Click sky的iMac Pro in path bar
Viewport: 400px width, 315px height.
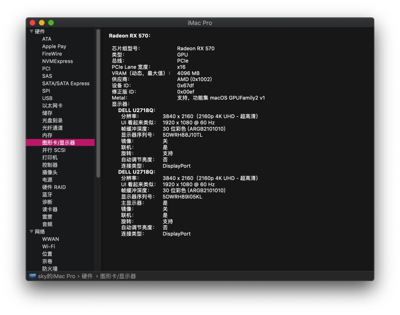tap(57, 276)
